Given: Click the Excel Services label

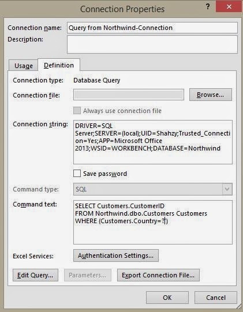Looking at the screenshot, I should pos(33,256).
